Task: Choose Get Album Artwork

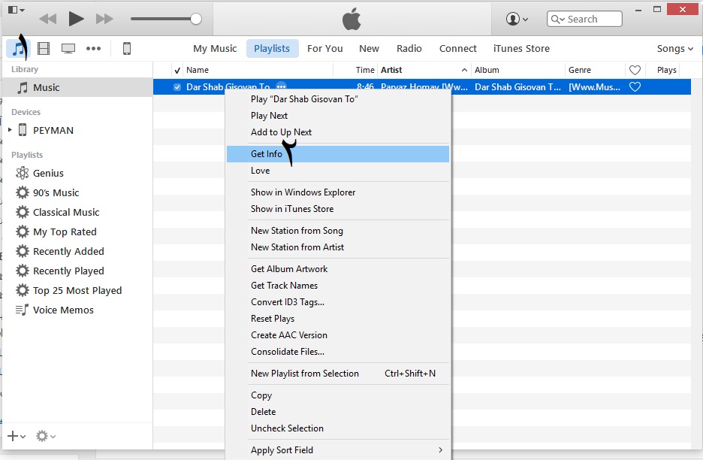Action: tap(337, 269)
